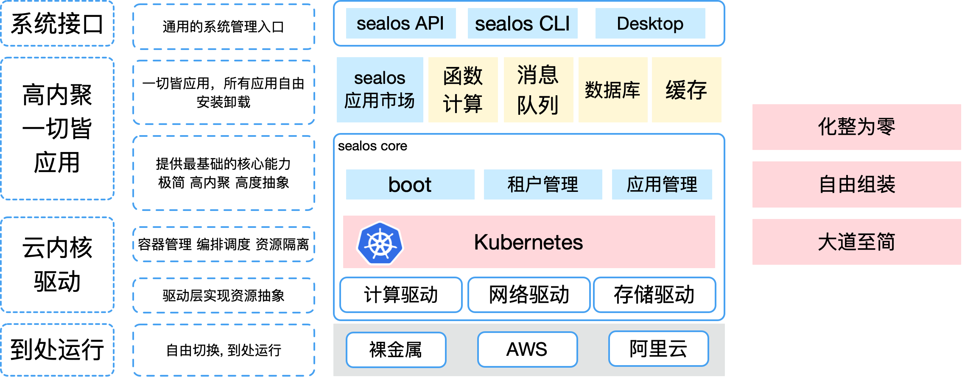The image size is (962, 377).
Task: Select the 网络驱动 box
Action: [529, 295]
